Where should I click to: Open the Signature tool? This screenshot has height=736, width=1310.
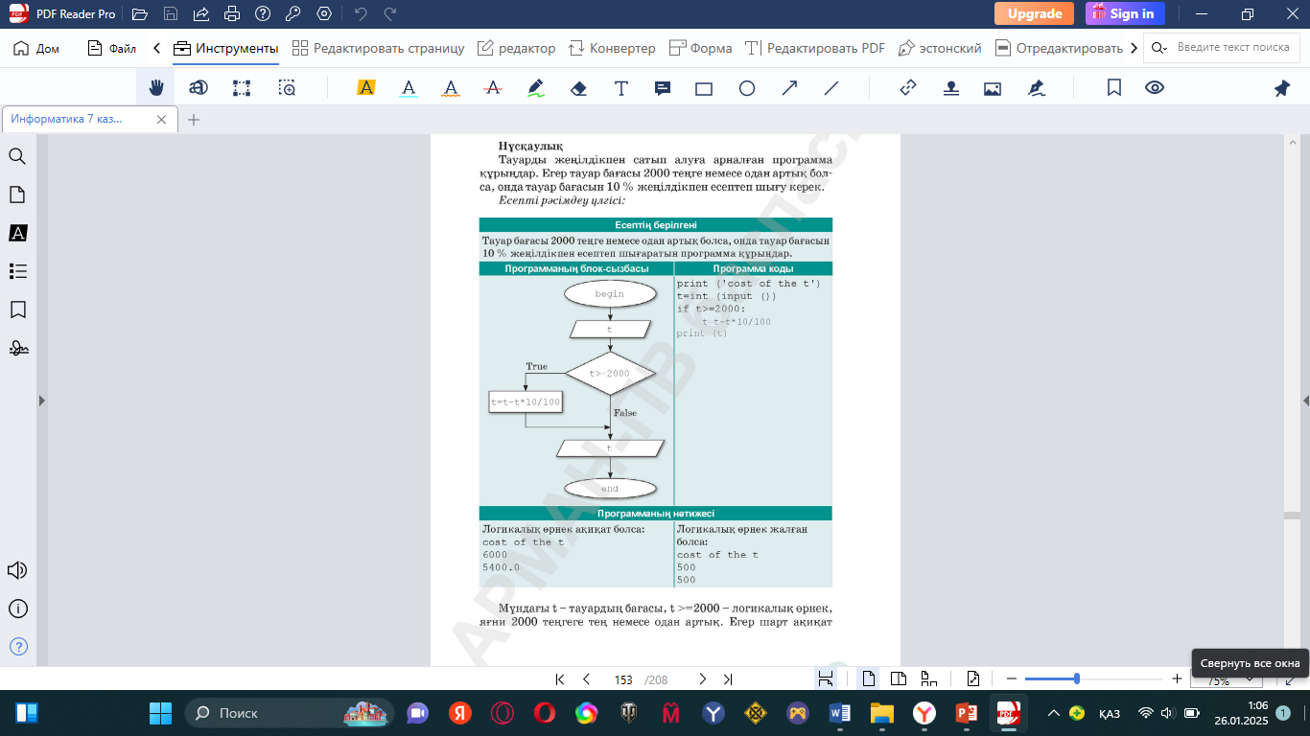pyautogui.click(x=1036, y=88)
